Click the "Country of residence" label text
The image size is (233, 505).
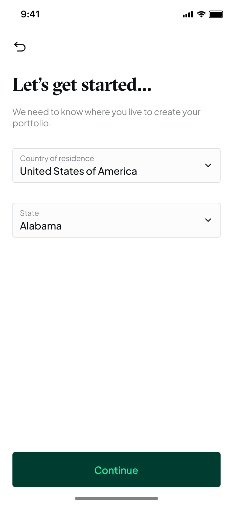57,159
